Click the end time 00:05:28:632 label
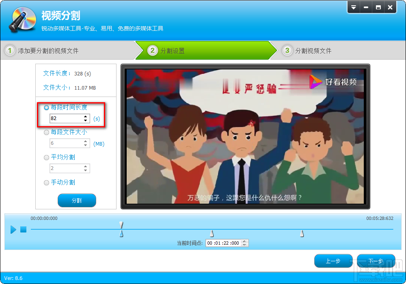406x284 pixels. point(380,218)
